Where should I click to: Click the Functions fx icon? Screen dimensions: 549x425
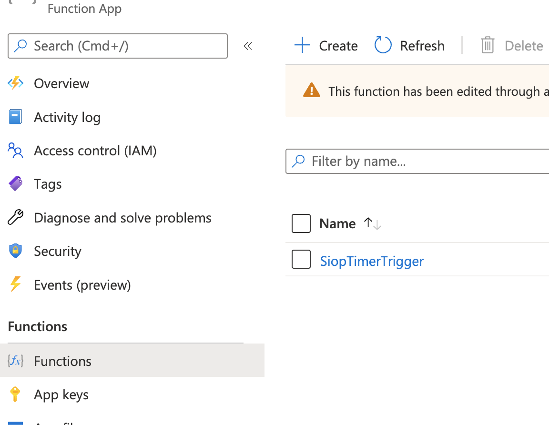(x=16, y=361)
